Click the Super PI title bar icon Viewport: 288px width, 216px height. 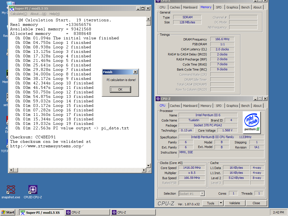point(12,8)
